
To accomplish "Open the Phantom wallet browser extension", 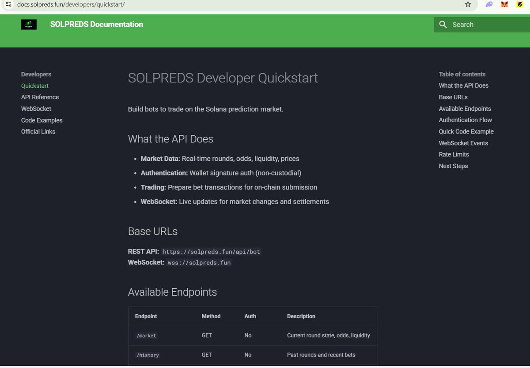I will pyautogui.click(x=488, y=4).
